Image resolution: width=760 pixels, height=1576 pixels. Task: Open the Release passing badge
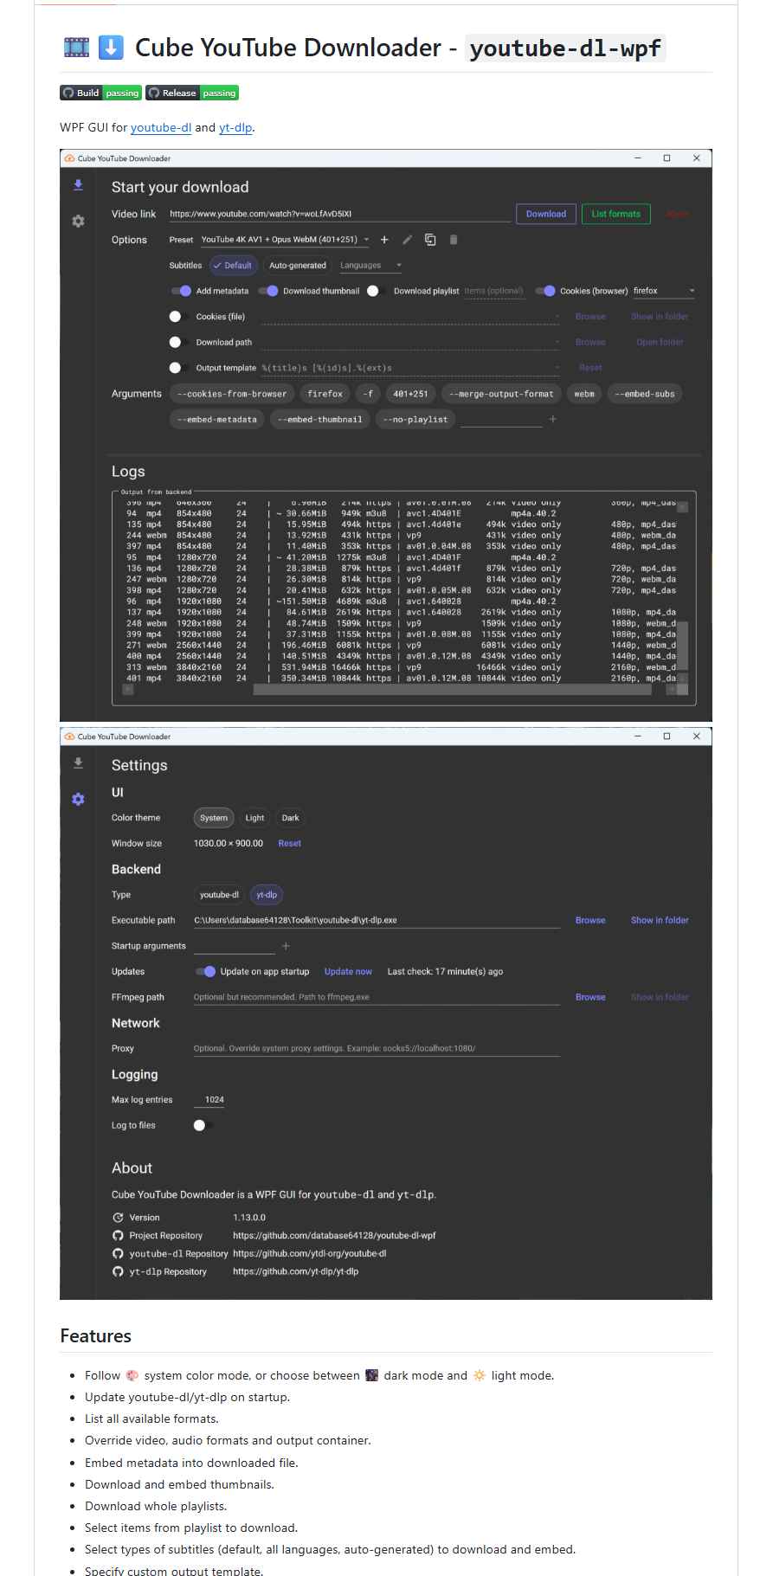[x=192, y=93]
